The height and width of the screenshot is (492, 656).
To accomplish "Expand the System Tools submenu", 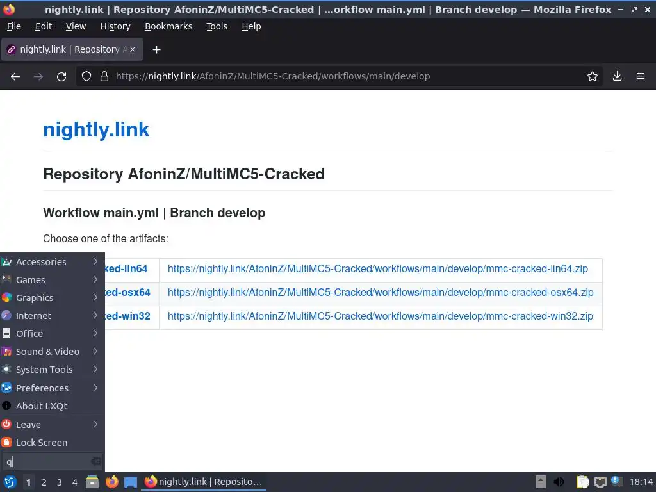I will (52, 370).
